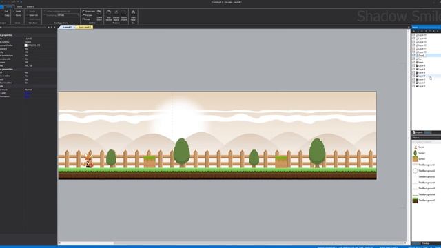This screenshot has width=441, height=248.
Task: Toggle visibility checkbox of Layer 12
Action: point(413,45)
